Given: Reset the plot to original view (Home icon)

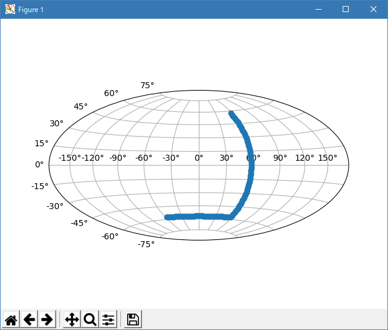Looking at the screenshot, I should pyautogui.click(x=11, y=319).
